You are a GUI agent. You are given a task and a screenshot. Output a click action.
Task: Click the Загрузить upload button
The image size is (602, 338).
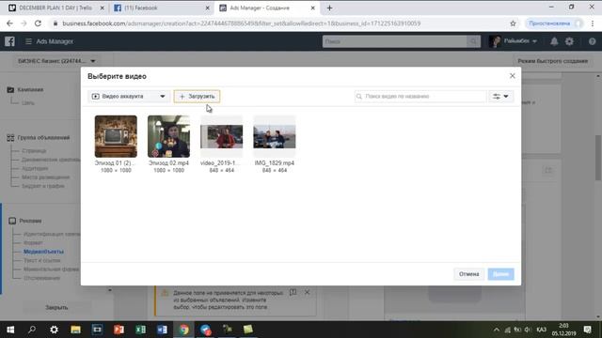pyautogui.click(x=197, y=96)
